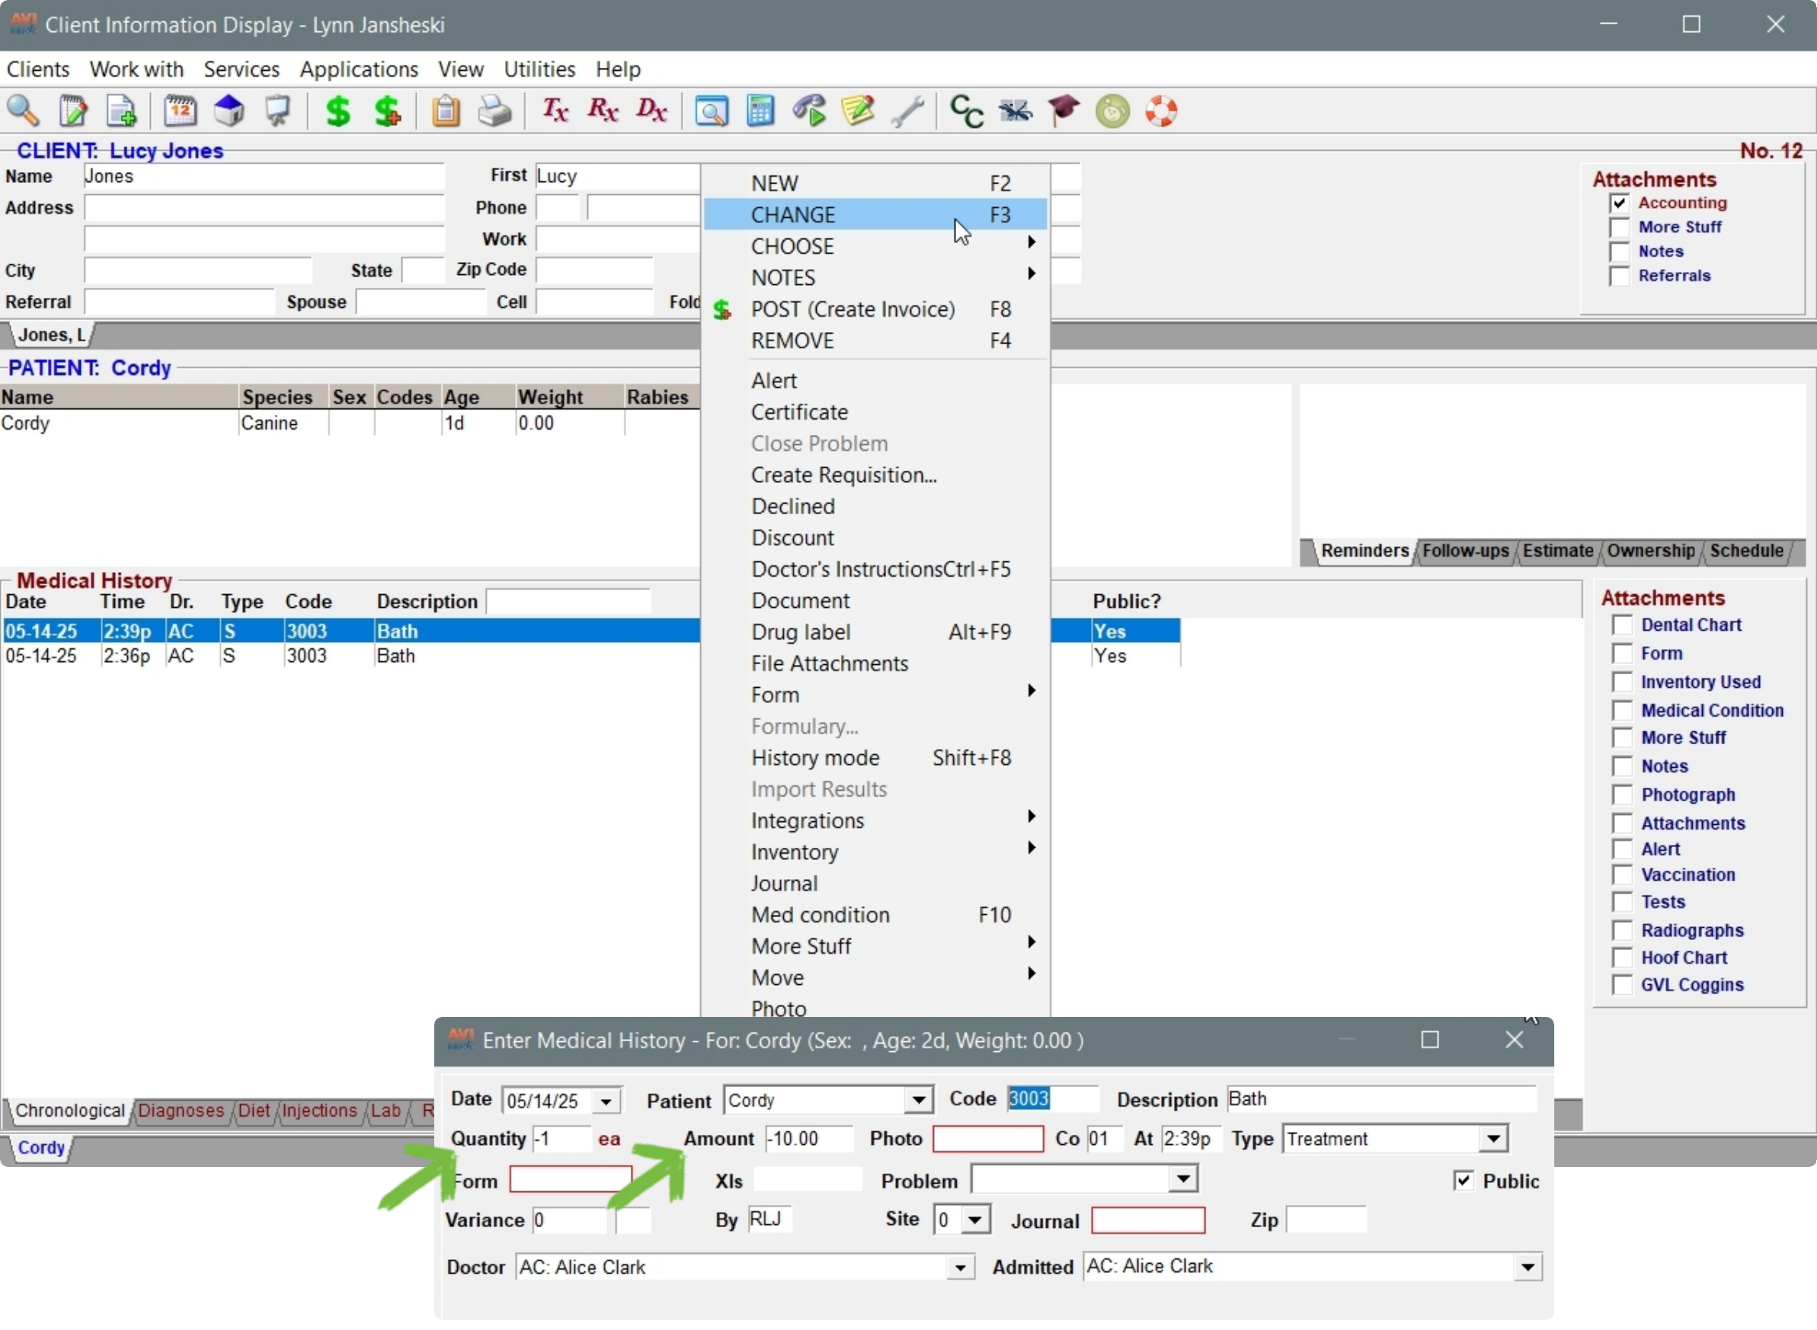1817x1330 pixels.
Task: Open the calendar toolbar icon
Action: click(x=180, y=110)
